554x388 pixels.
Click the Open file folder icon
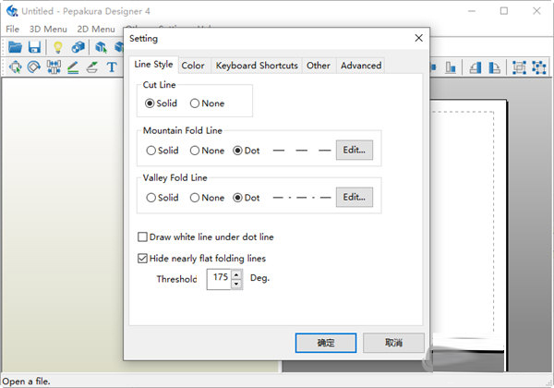[x=16, y=47]
